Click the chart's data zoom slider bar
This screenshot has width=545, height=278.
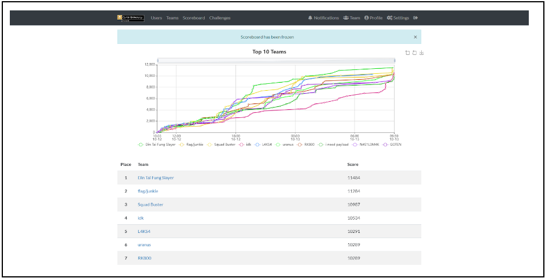(276, 60)
